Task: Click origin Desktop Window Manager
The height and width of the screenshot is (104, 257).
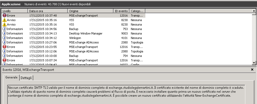Action: click(86, 33)
